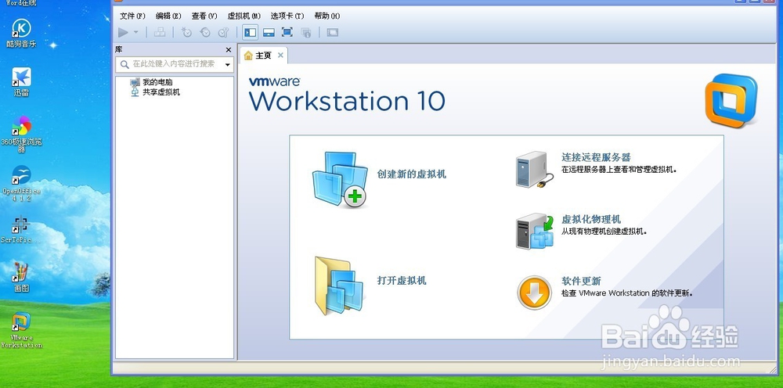The height and width of the screenshot is (388, 783).
Task: Open the snapshot manager toolbar icon
Action: (x=224, y=32)
